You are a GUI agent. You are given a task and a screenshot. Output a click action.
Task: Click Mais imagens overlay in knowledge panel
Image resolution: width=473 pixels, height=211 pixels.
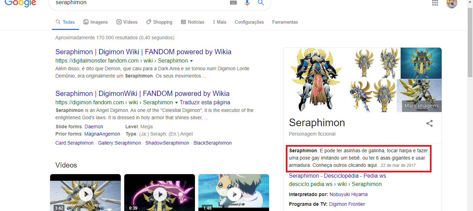(421, 106)
